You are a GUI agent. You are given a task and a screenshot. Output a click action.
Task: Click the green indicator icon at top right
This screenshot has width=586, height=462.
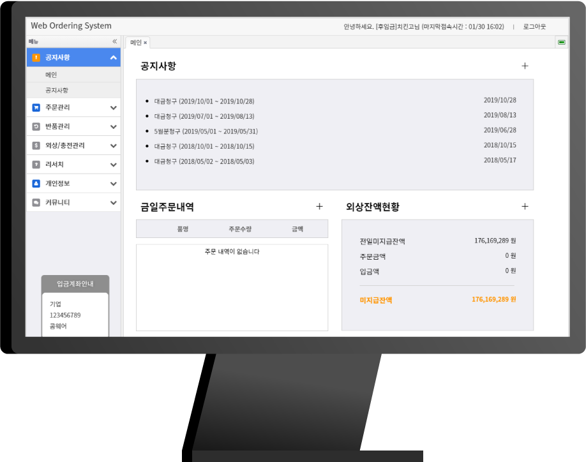click(x=561, y=42)
